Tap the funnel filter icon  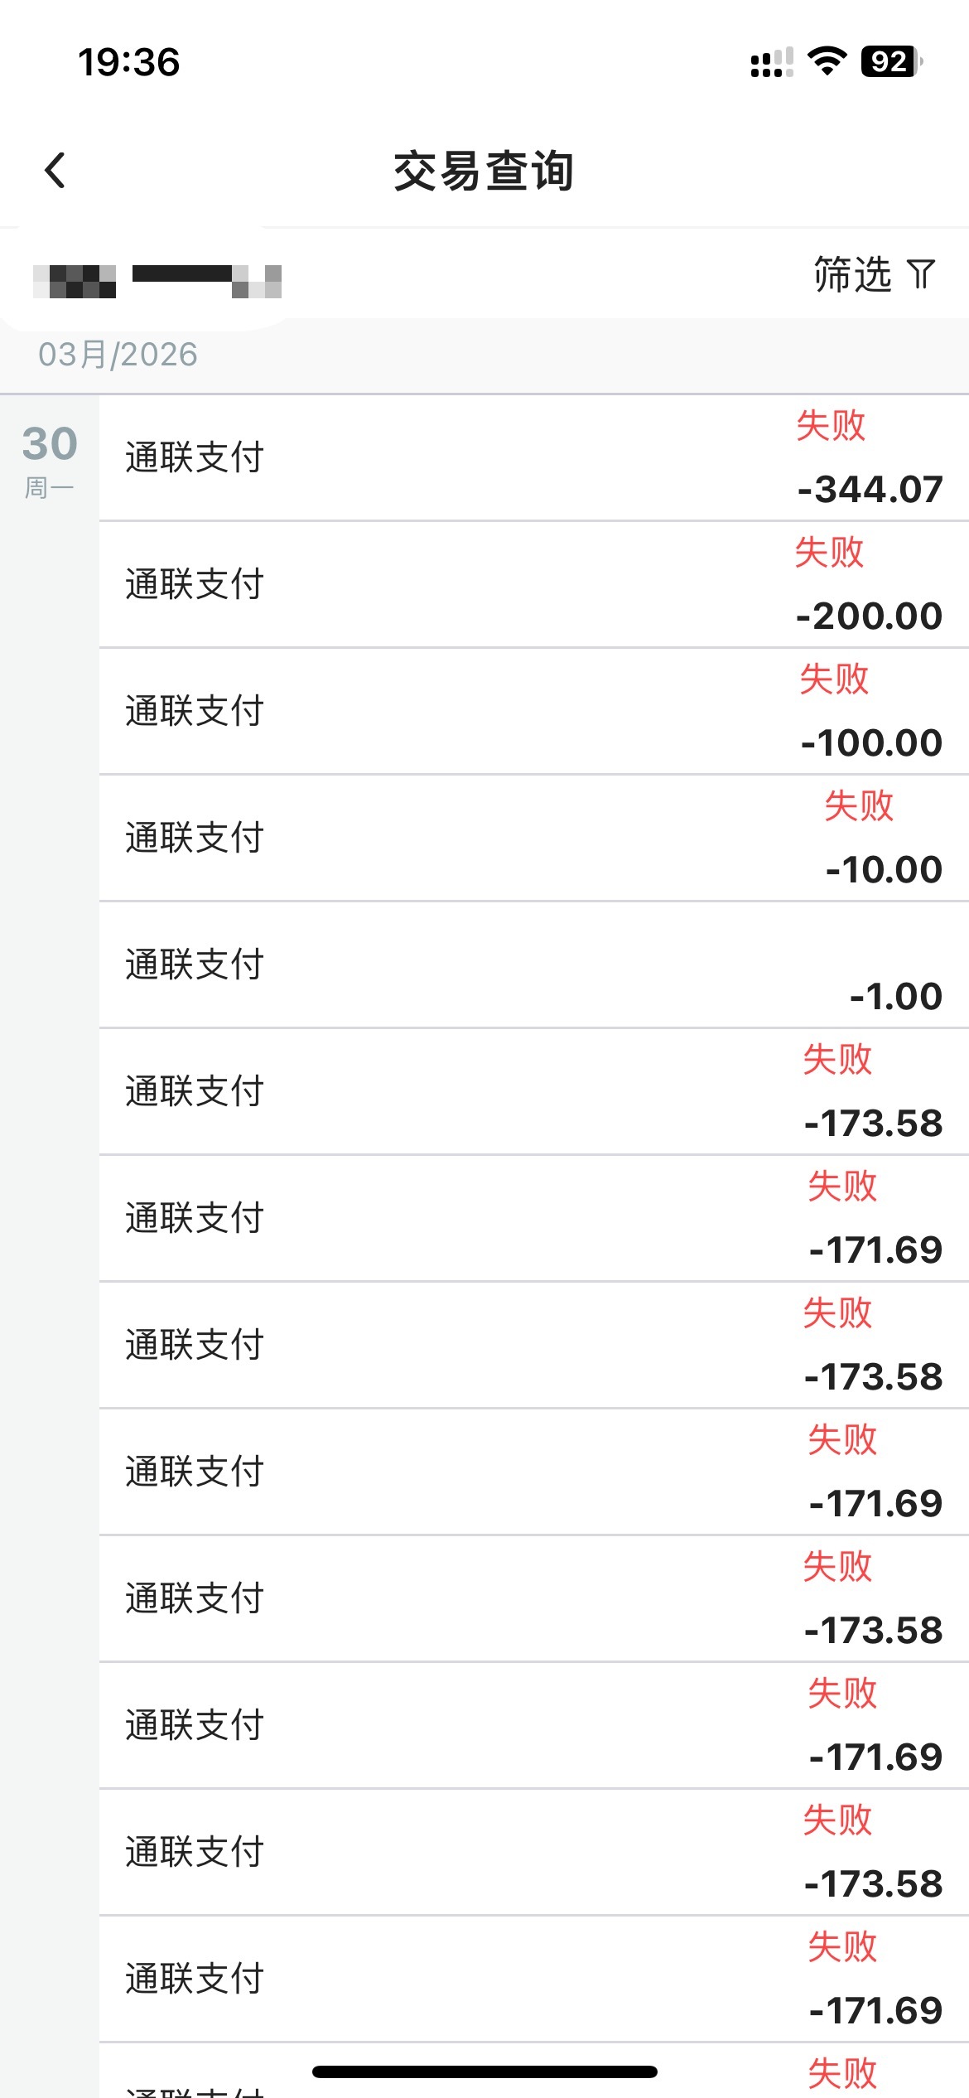pyautogui.click(x=921, y=273)
